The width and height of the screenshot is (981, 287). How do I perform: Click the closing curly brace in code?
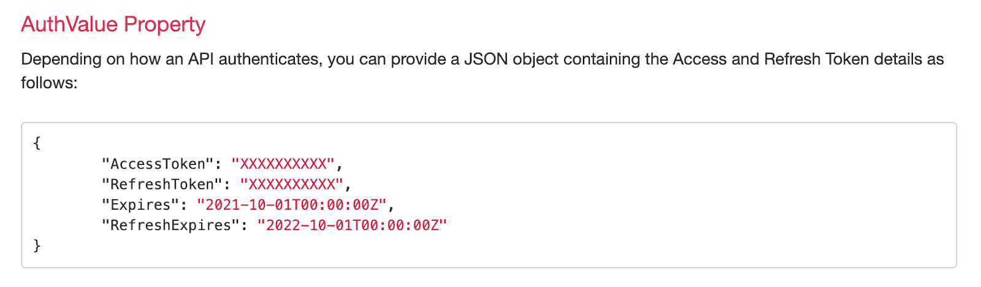point(37,245)
